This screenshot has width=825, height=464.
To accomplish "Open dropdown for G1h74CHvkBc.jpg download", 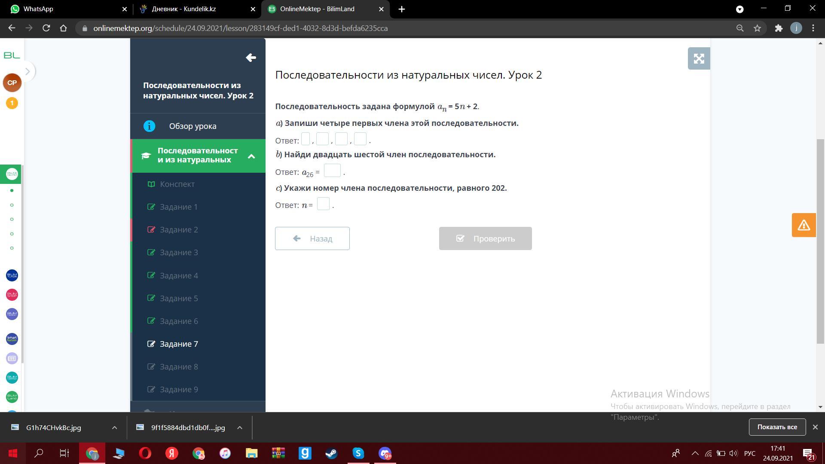I will [x=114, y=427].
